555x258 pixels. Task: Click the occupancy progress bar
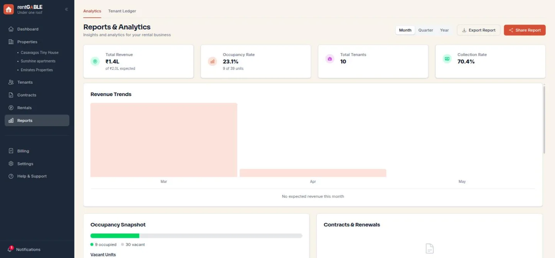[196, 236]
